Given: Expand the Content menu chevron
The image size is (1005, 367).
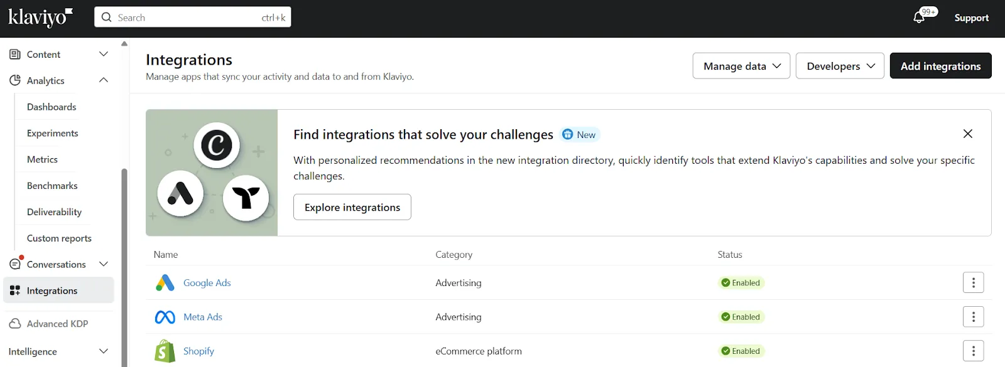Looking at the screenshot, I should click(104, 55).
